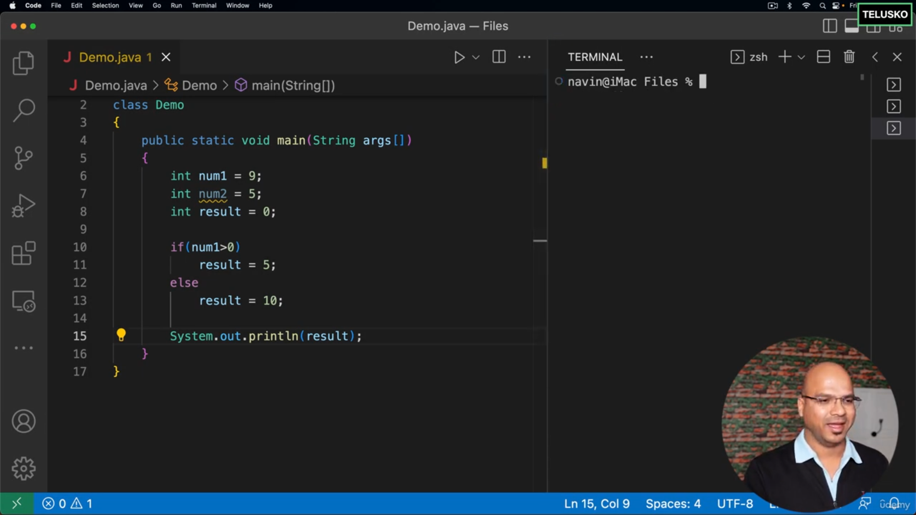Run the Java file with play button
This screenshot has height=515, width=916.
coord(459,57)
